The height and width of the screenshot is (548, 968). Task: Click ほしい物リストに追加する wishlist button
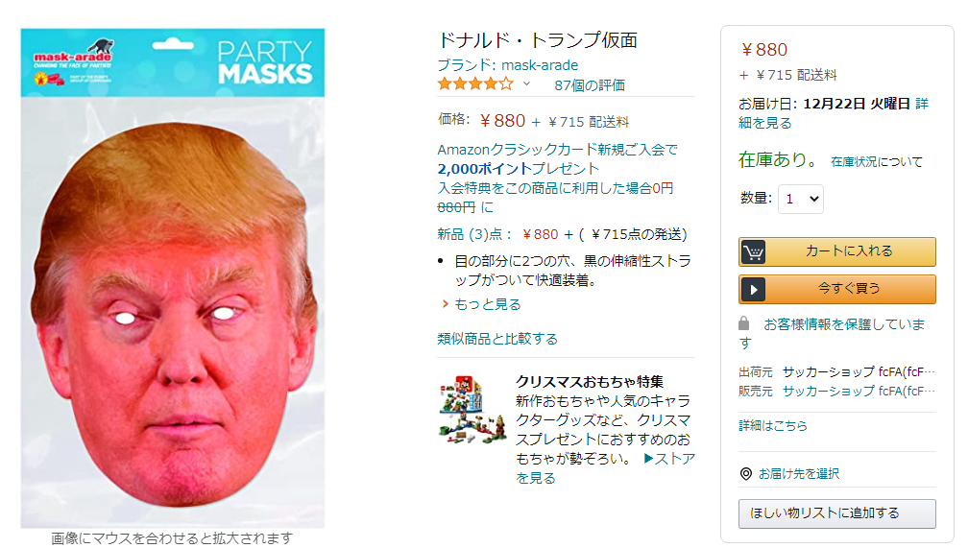point(837,513)
